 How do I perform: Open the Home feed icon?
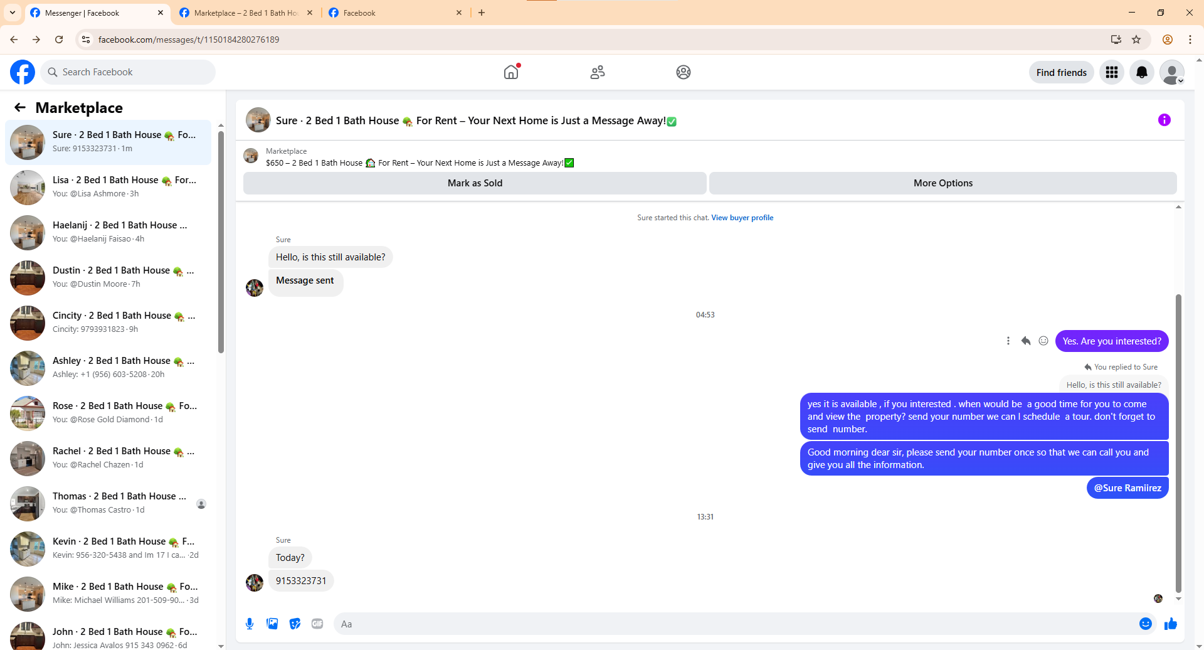(x=511, y=72)
